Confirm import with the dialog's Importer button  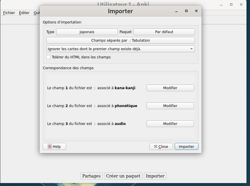(x=186, y=146)
